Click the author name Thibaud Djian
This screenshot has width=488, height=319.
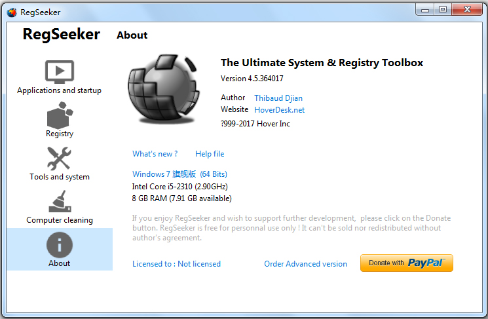tap(278, 98)
